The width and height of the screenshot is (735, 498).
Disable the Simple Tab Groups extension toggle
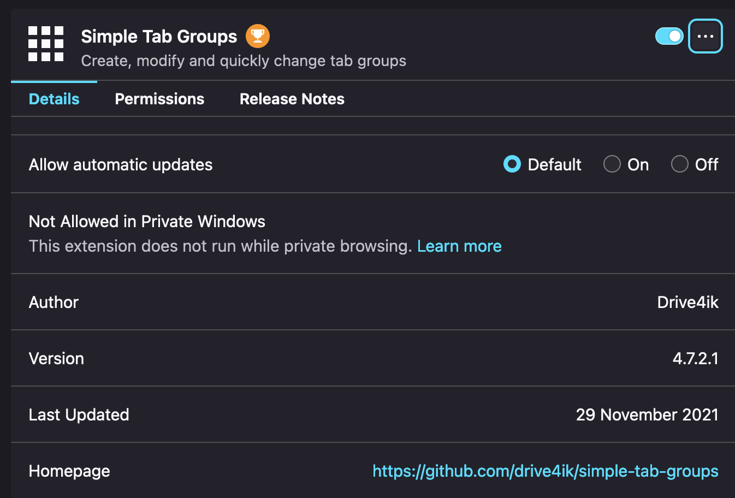point(669,37)
